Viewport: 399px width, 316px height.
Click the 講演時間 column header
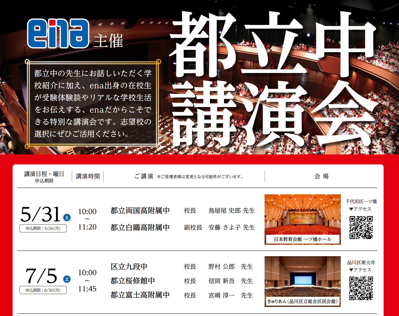tap(88, 176)
